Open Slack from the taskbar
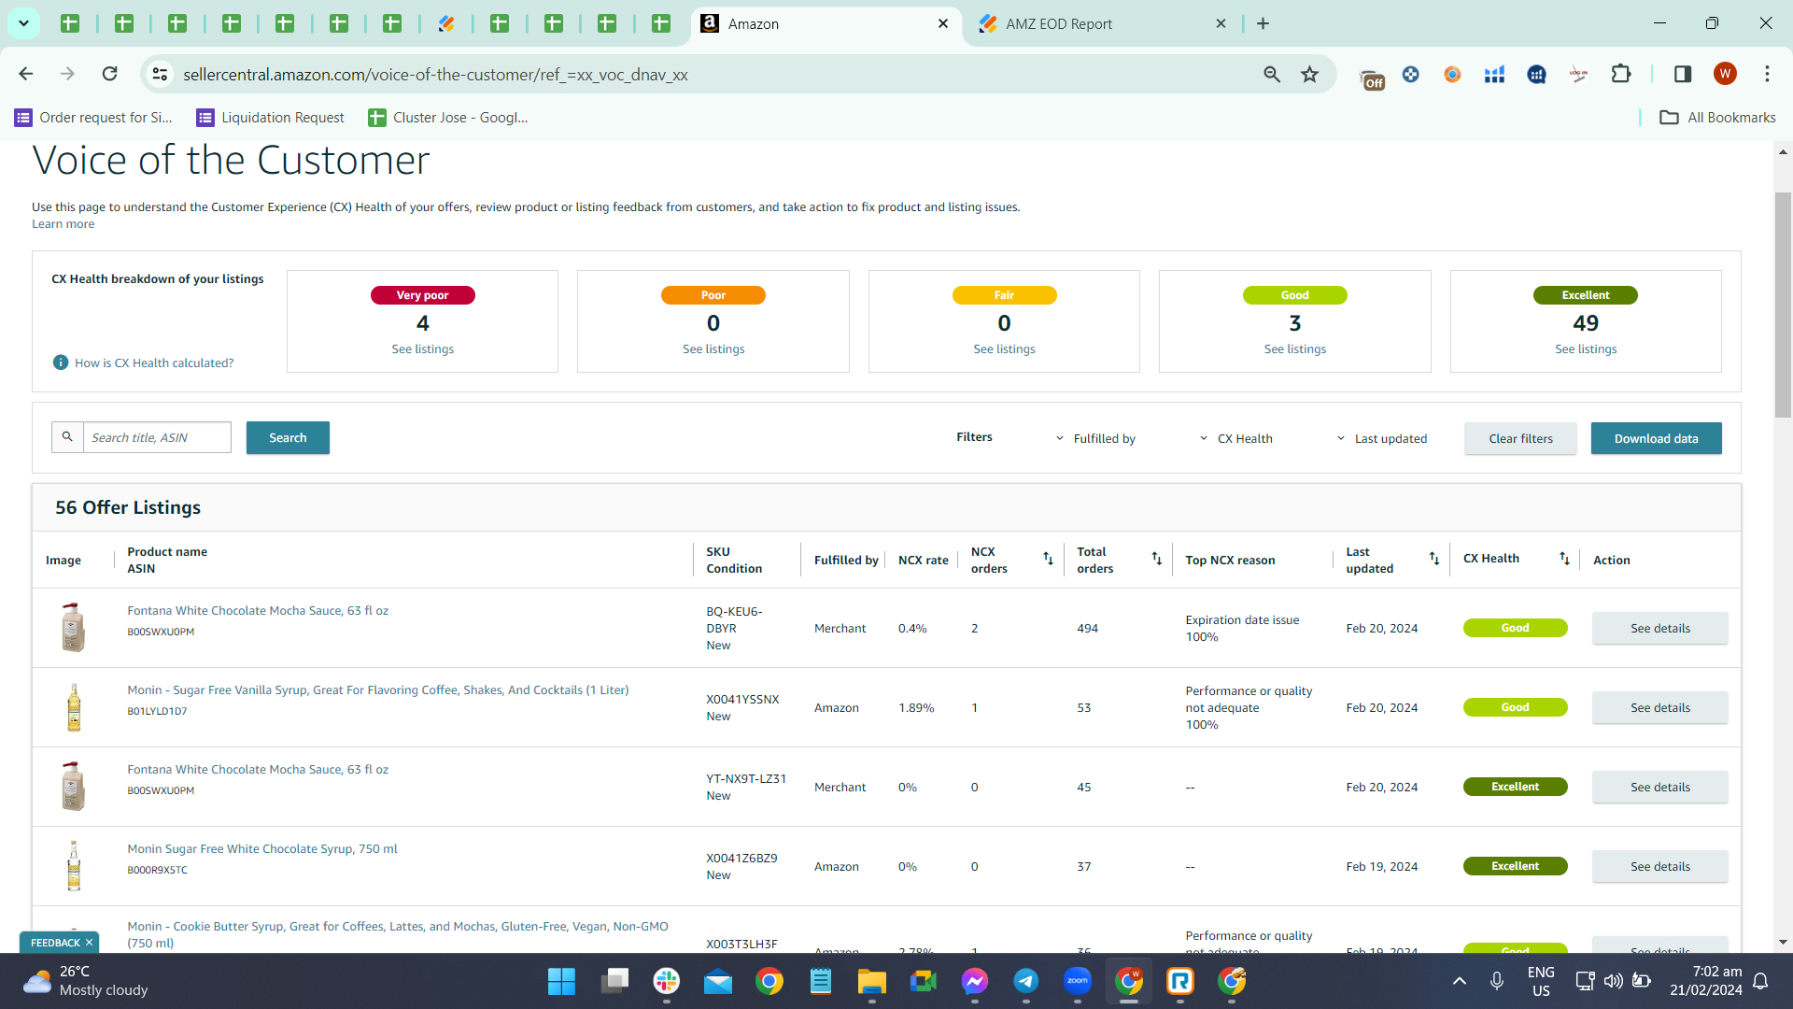 667,981
